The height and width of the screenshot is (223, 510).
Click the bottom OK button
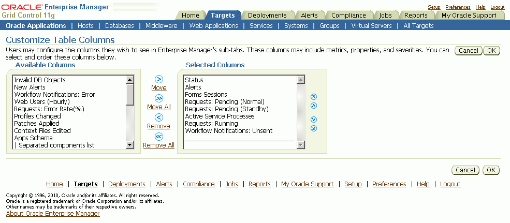(x=491, y=170)
